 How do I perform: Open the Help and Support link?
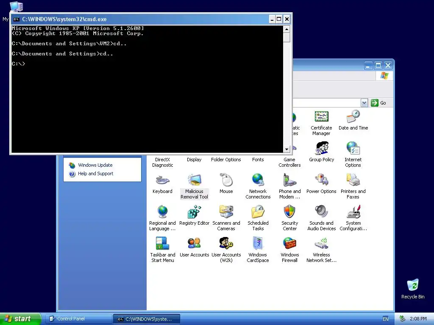coord(95,174)
